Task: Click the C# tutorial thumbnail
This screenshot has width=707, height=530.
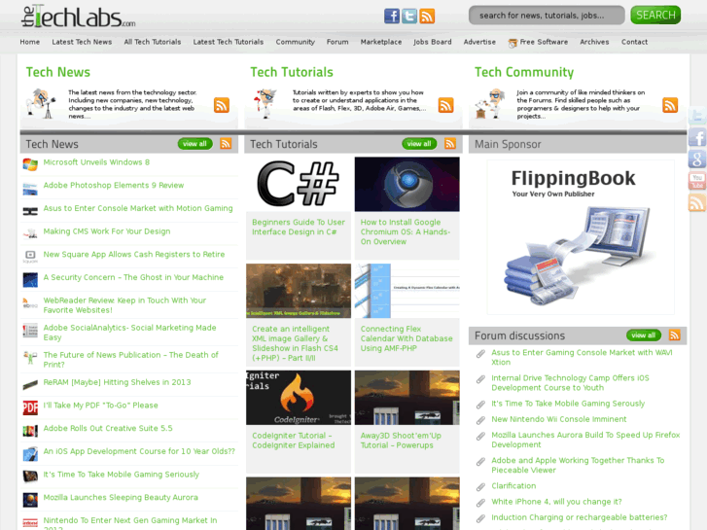Action: (299, 184)
